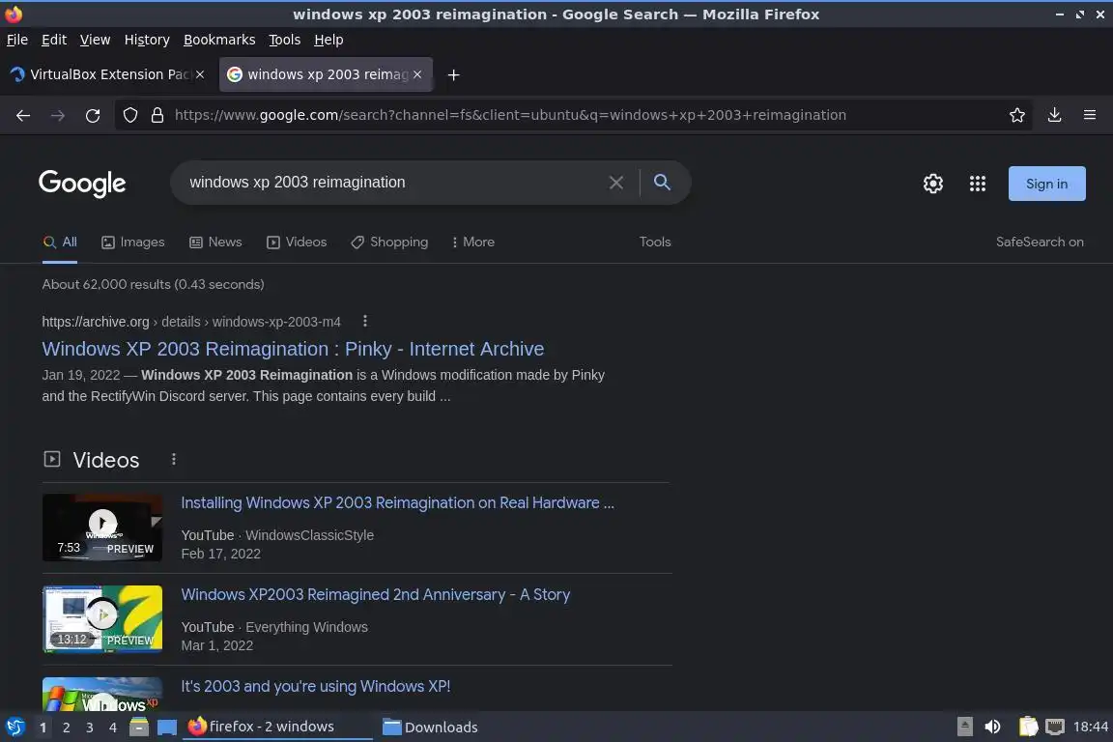Viewport: 1113px width, 742px height.
Task: Click the notification tray icon
Action: click(x=964, y=727)
